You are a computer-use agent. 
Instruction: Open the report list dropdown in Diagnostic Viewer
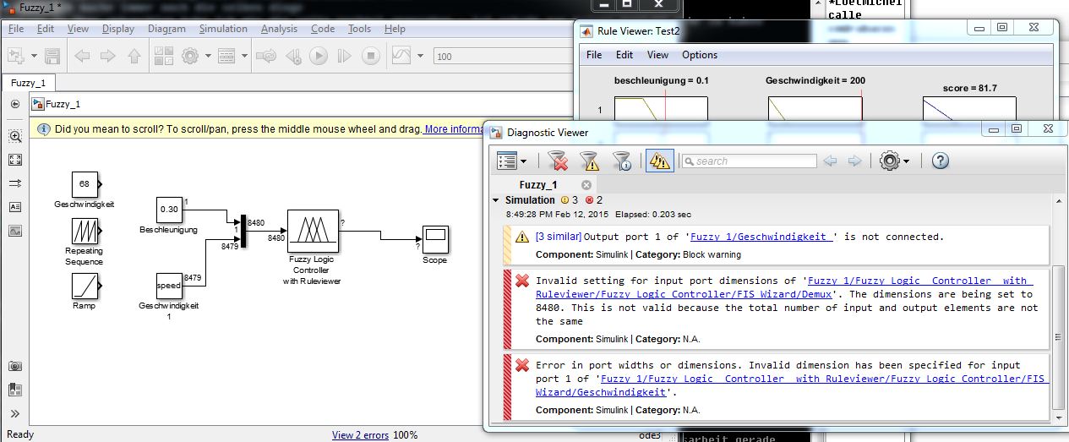pos(511,161)
